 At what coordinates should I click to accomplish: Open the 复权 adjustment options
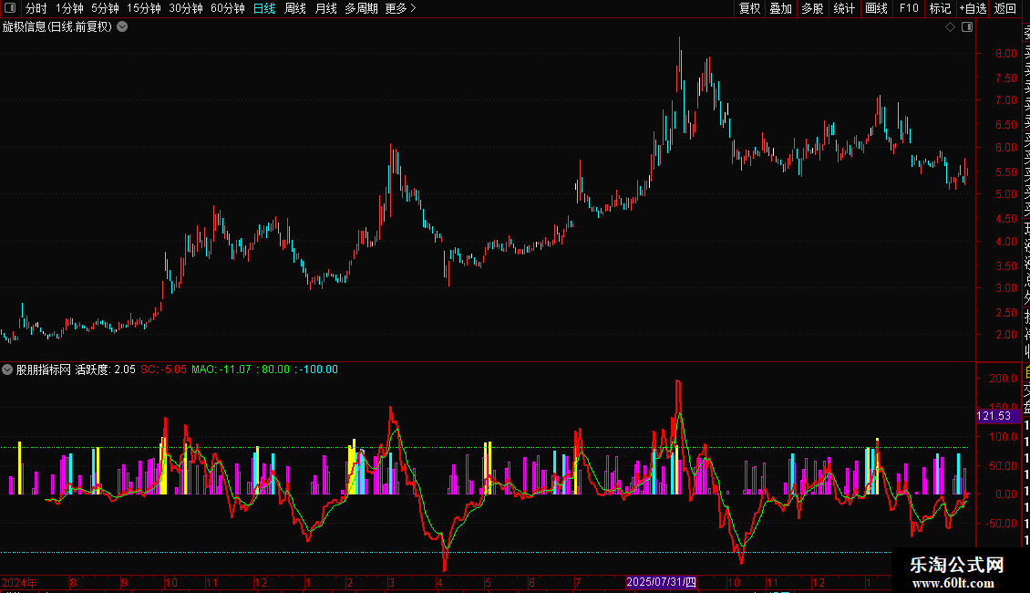749,8
